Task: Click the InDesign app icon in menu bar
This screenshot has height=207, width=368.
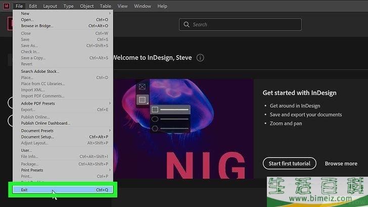Action: 7,6
